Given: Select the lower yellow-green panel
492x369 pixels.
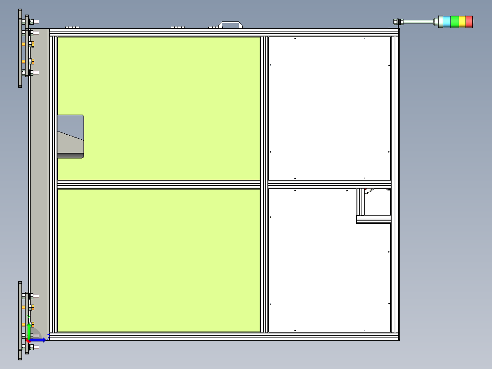Looking at the screenshot, I should [x=159, y=260].
